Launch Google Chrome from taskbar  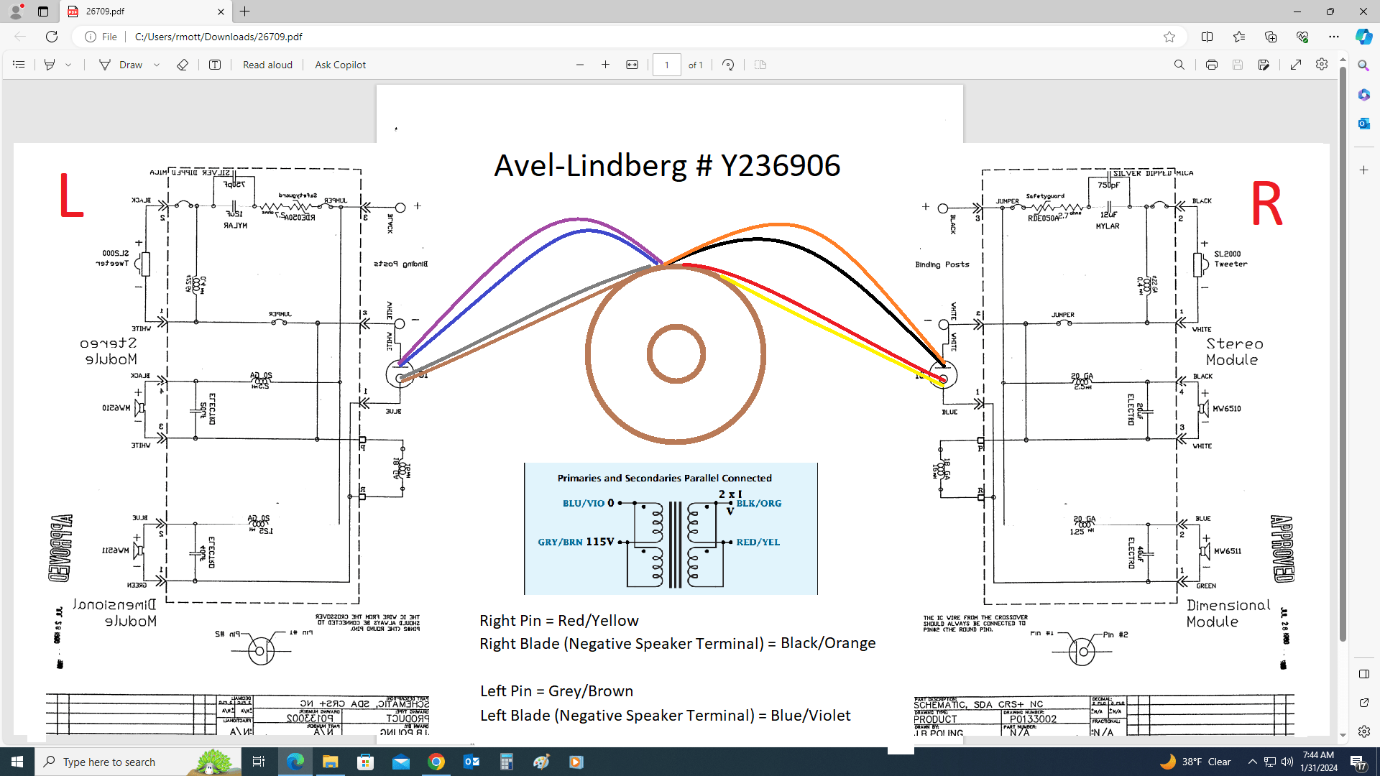tap(436, 762)
